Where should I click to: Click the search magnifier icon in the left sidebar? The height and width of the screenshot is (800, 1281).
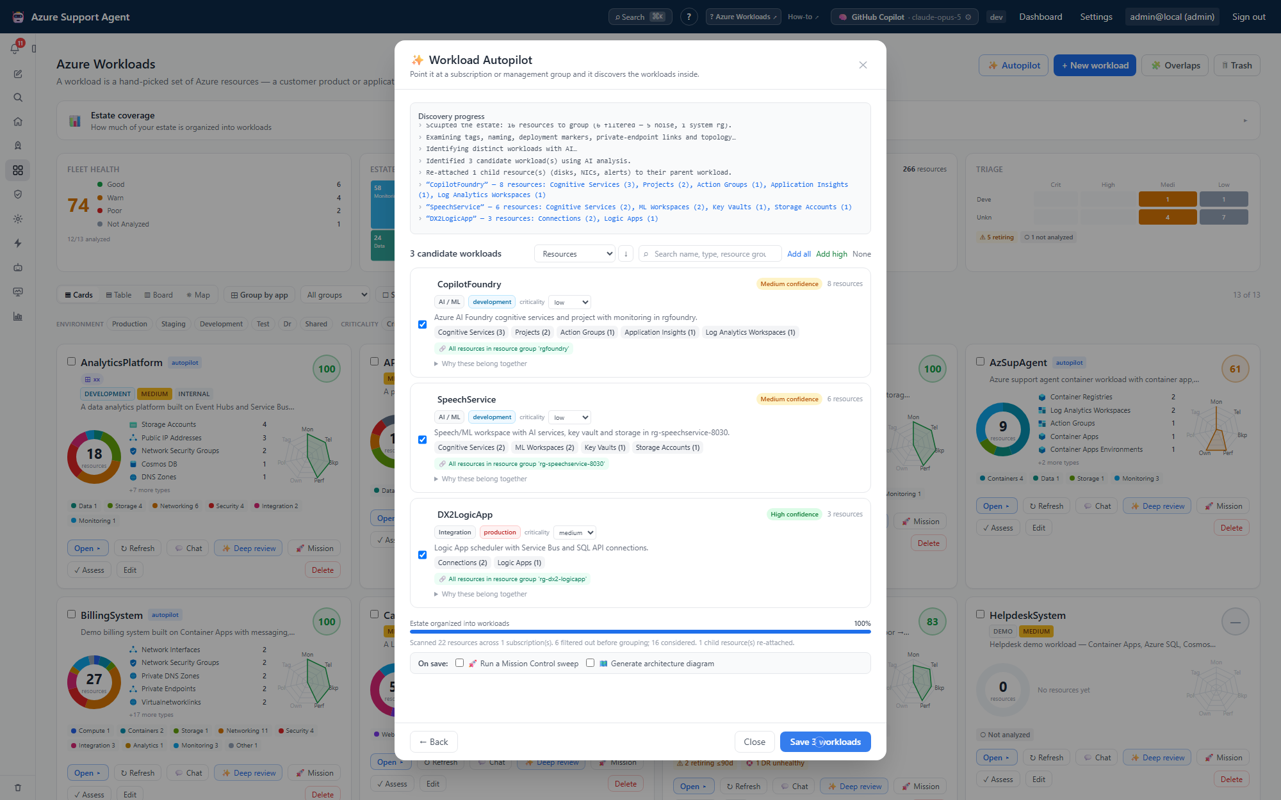pos(18,98)
